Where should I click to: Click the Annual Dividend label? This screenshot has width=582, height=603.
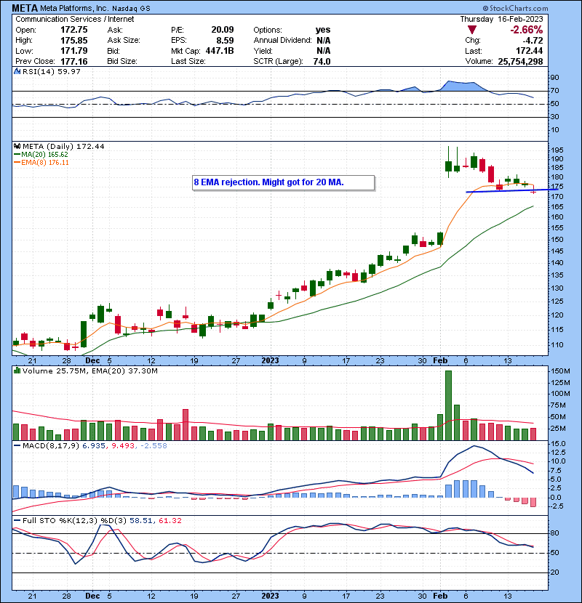283,41
